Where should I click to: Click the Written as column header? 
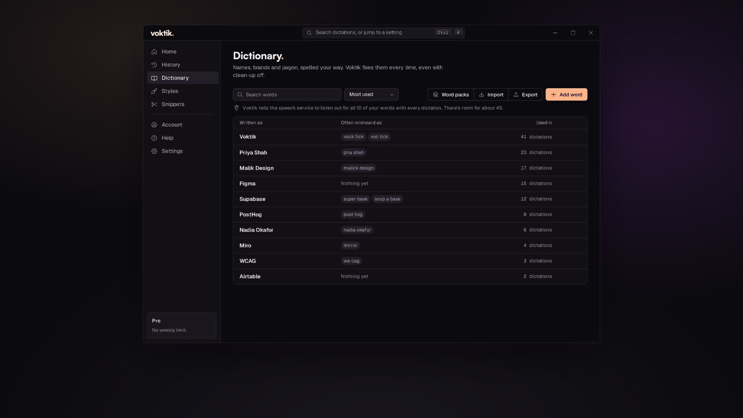tap(251, 123)
